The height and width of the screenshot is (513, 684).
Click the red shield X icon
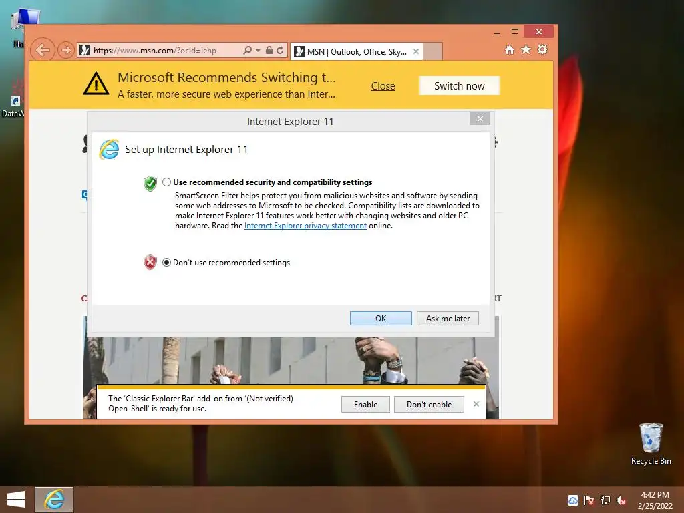[x=150, y=262]
